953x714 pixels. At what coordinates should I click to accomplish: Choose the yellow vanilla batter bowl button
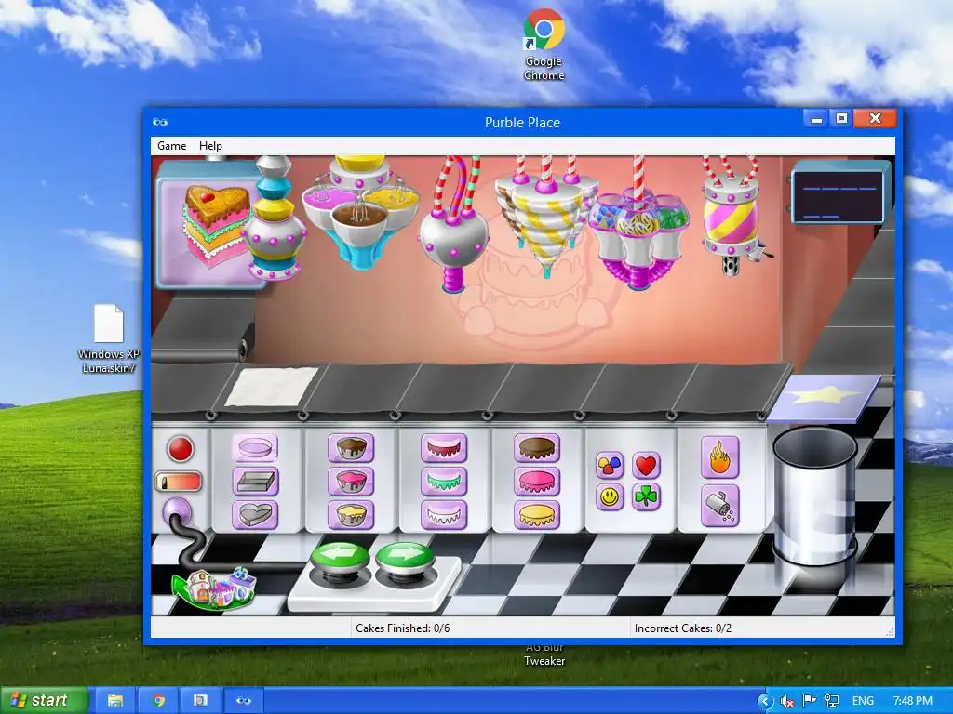pyautogui.click(x=351, y=515)
